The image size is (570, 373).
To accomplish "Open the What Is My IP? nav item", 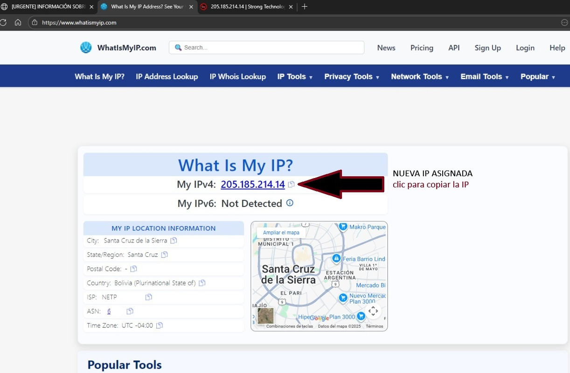I will click(x=99, y=76).
